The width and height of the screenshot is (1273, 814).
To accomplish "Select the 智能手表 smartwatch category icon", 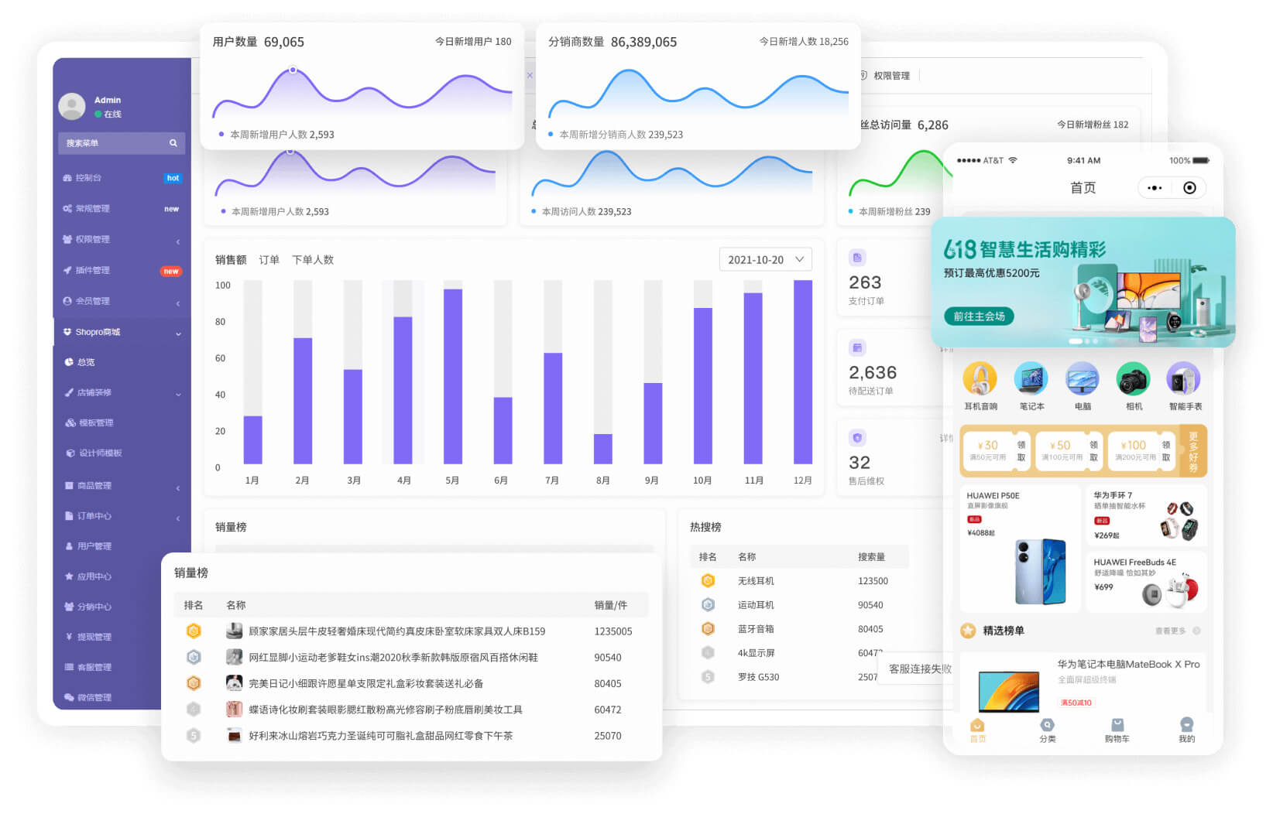I will click(x=1183, y=380).
